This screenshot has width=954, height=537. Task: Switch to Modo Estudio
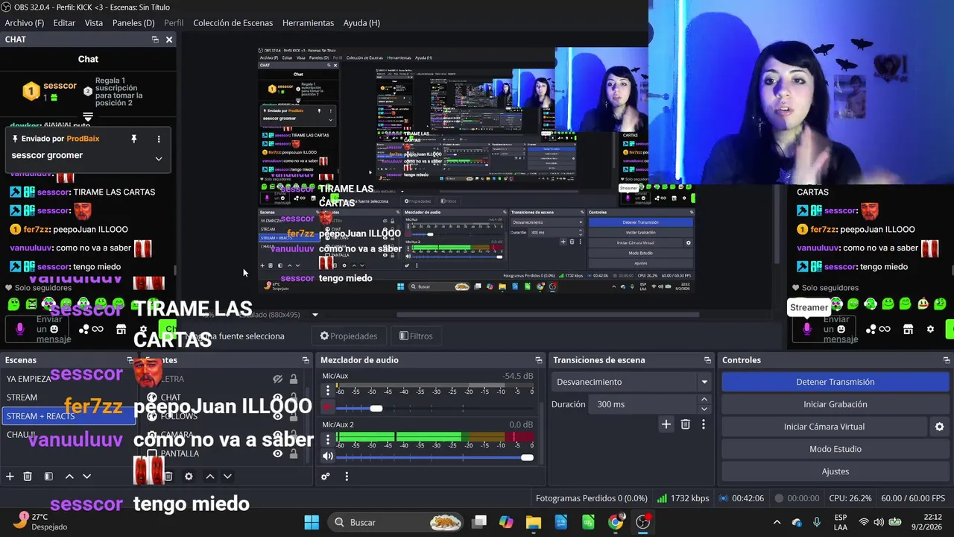[x=835, y=449]
